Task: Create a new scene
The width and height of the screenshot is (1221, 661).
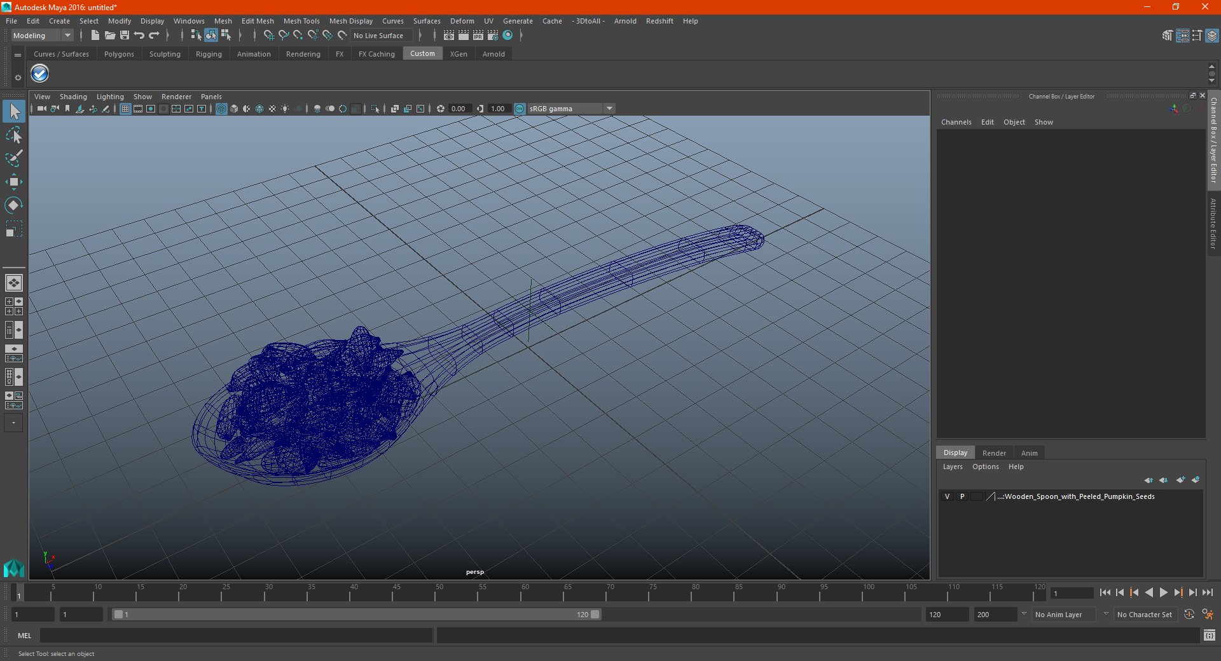Action: (95, 36)
